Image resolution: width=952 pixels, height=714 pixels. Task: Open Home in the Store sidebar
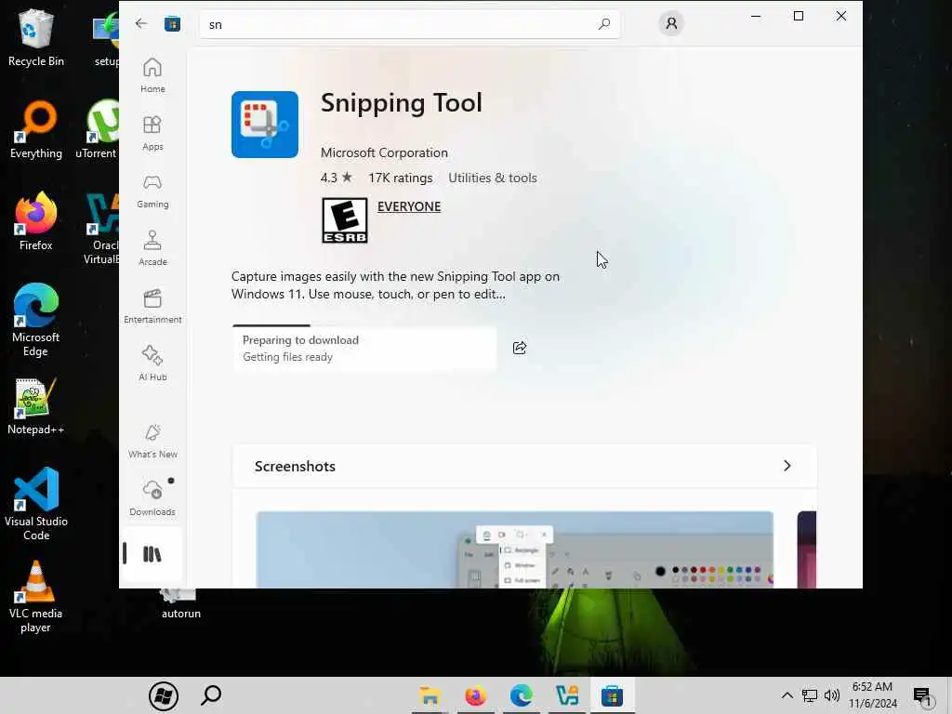(x=152, y=75)
